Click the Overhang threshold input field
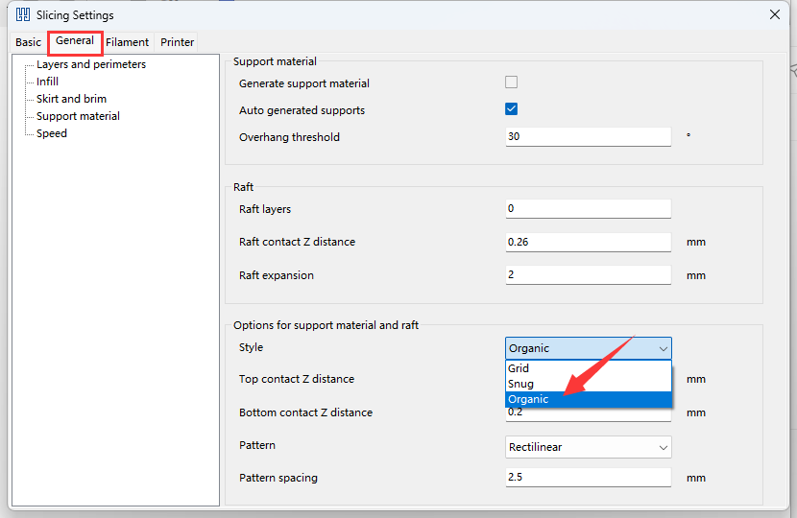This screenshot has height=518, width=797. coord(588,137)
